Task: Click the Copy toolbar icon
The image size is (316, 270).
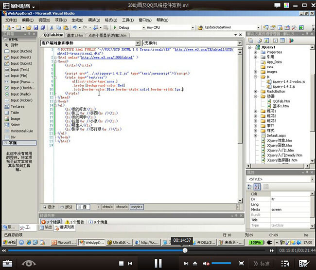Action: (x=59, y=27)
